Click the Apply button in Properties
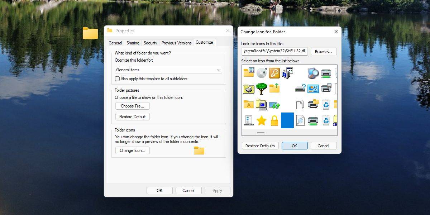This screenshot has width=430, height=215. pos(218,191)
